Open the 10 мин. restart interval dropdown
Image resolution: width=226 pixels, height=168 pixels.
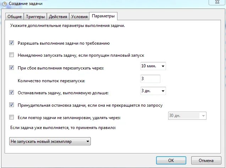pyautogui.click(x=153, y=66)
